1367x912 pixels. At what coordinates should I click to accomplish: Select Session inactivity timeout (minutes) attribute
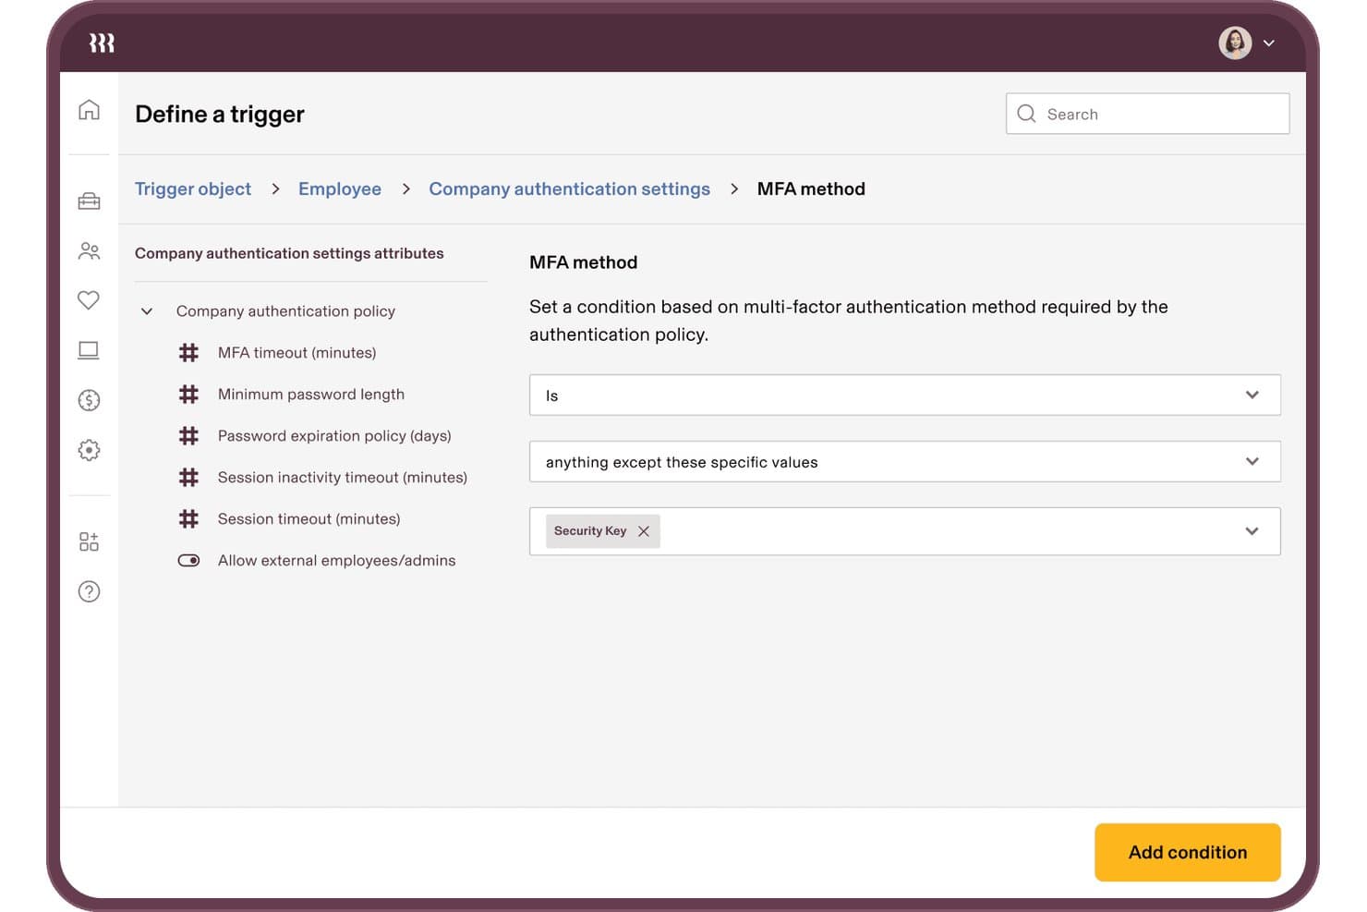click(343, 478)
